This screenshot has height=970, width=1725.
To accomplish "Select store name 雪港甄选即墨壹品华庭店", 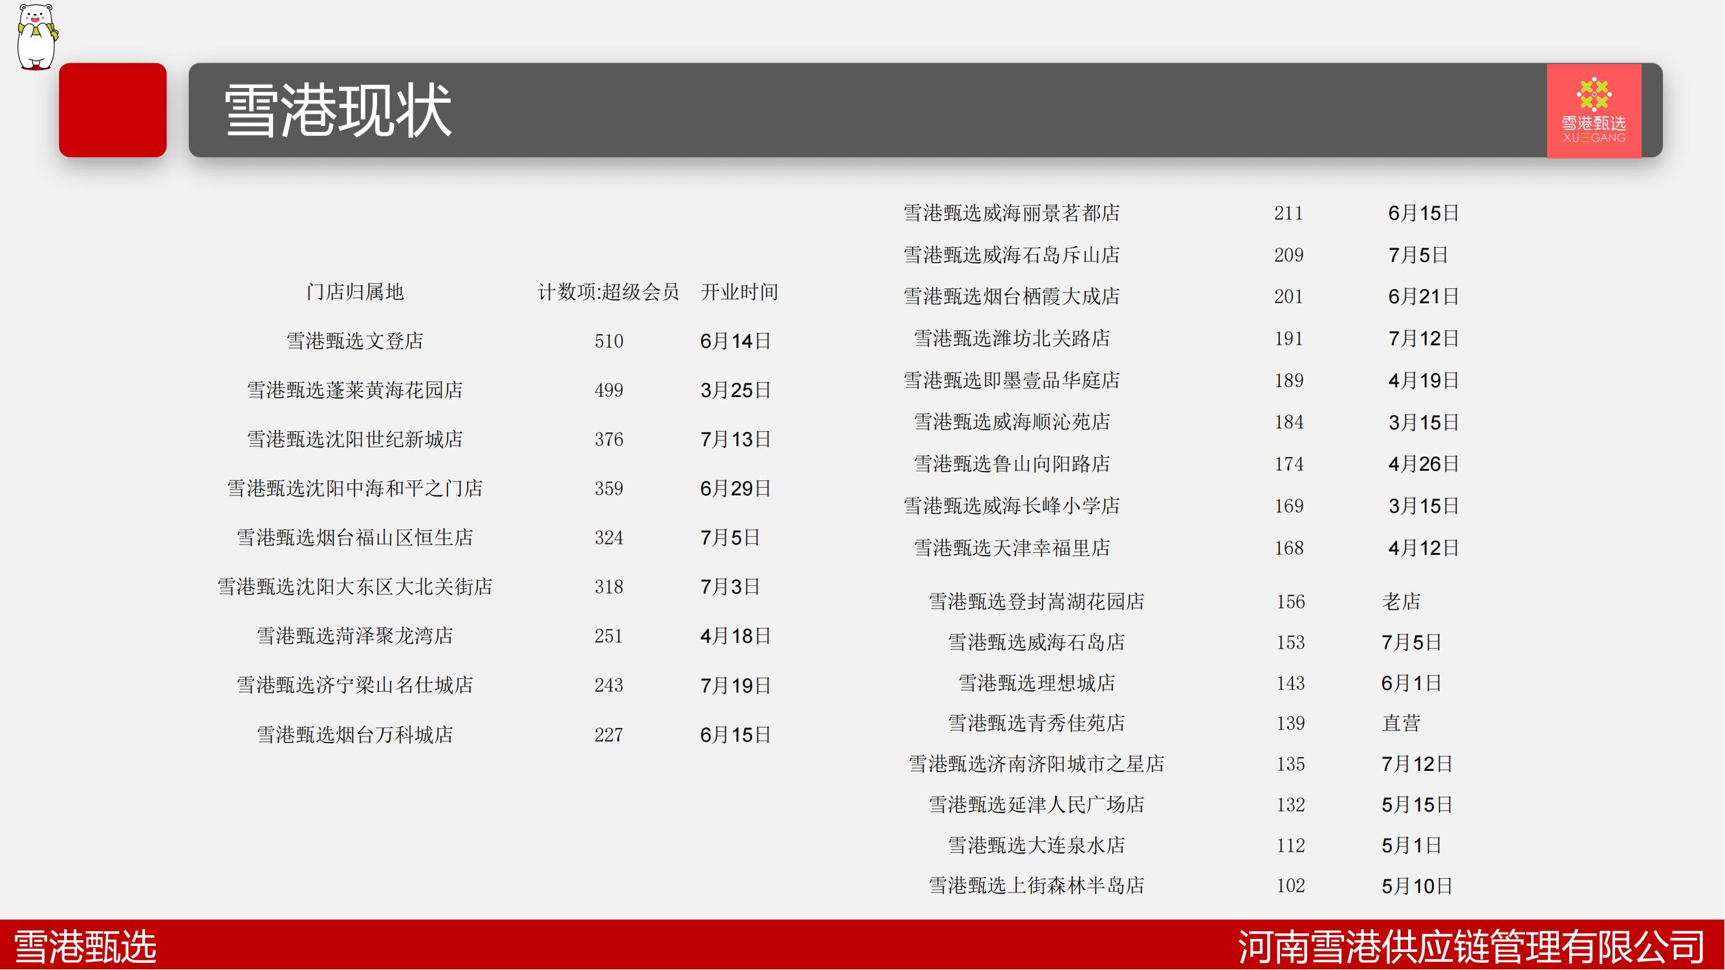I will [1011, 380].
